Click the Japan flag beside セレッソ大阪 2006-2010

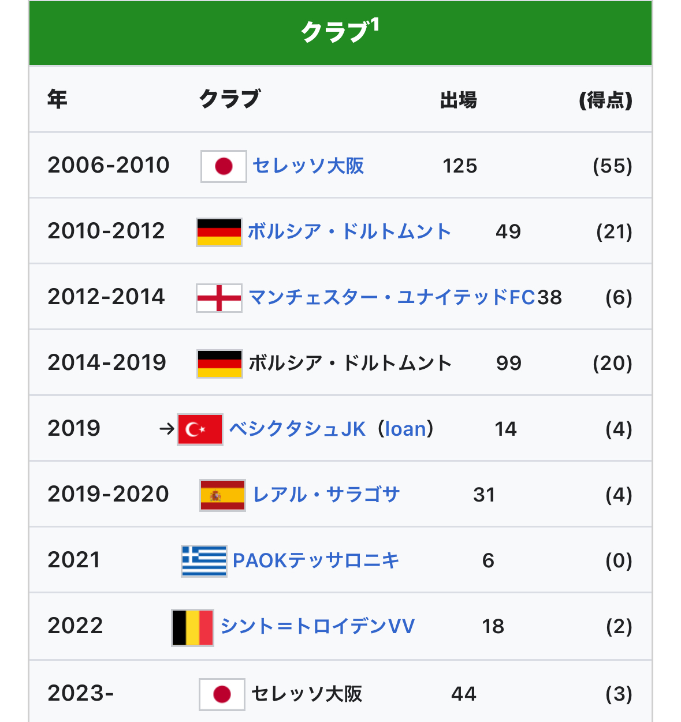(224, 166)
